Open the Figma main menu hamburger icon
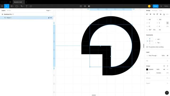Screen dimensions: 170x96 pos(2,6)
